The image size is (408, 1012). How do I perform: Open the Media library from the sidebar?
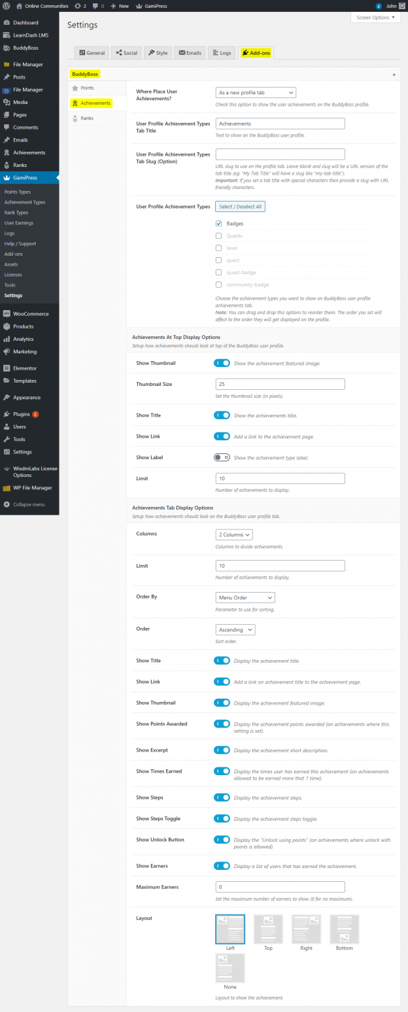pos(20,102)
